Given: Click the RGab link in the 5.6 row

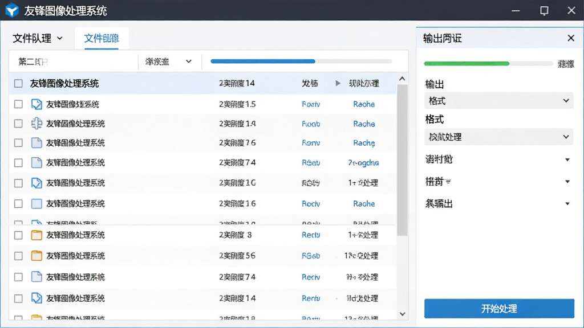Looking at the screenshot, I should 311,256.
